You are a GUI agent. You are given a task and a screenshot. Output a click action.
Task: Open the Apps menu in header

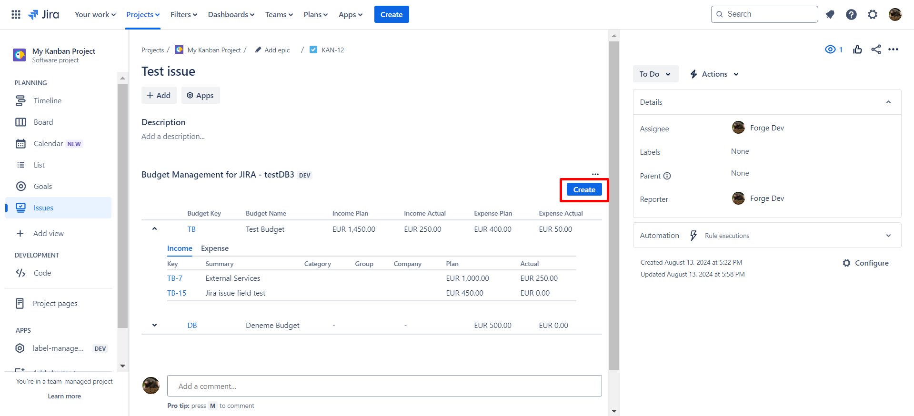click(351, 15)
